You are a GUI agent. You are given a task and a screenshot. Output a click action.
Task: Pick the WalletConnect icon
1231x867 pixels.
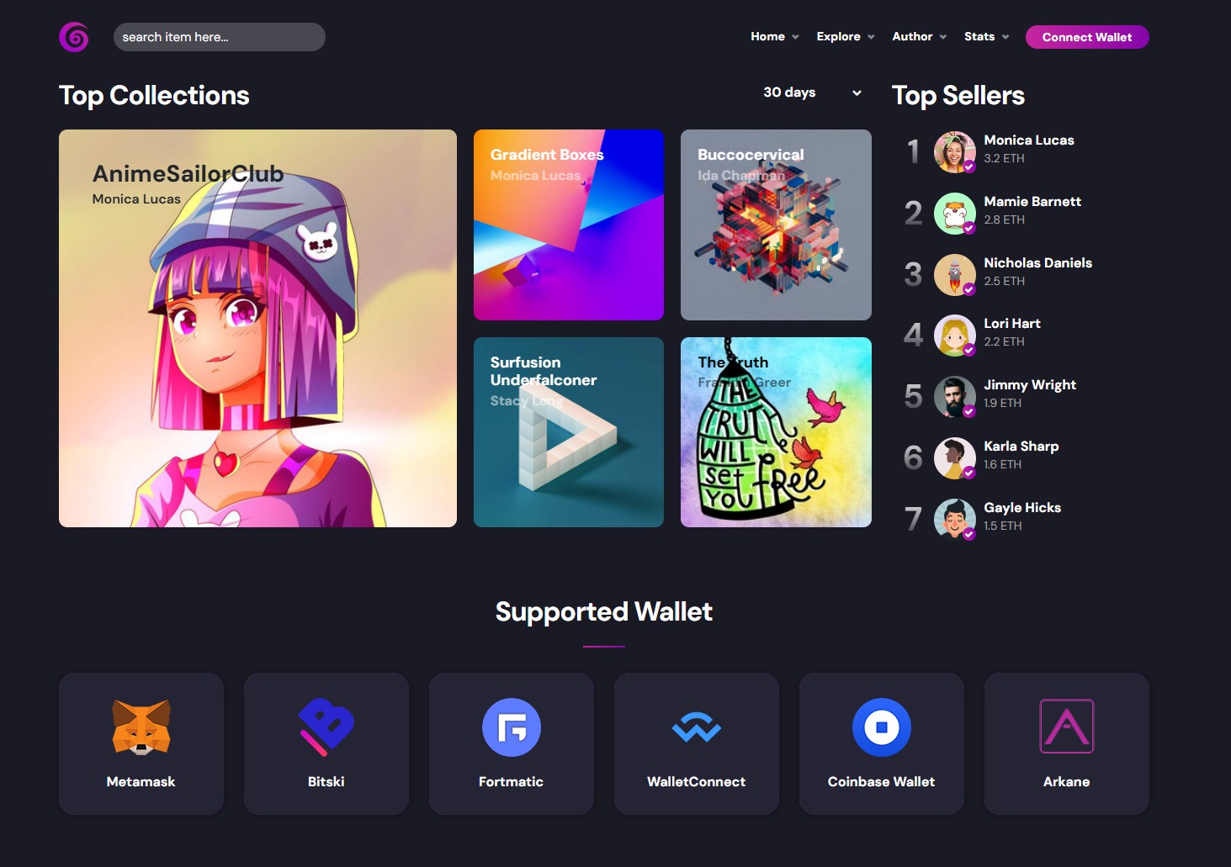click(696, 727)
